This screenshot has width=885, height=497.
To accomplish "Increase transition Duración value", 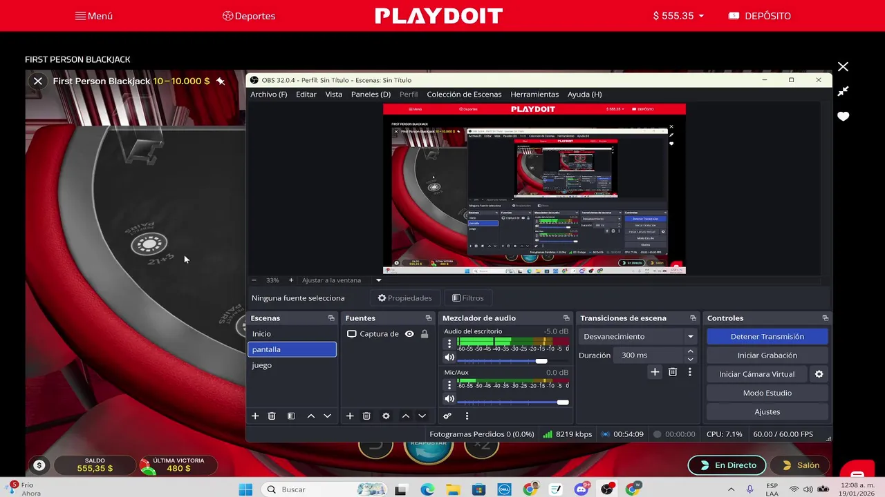I will pyautogui.click(x=690, y=351).
